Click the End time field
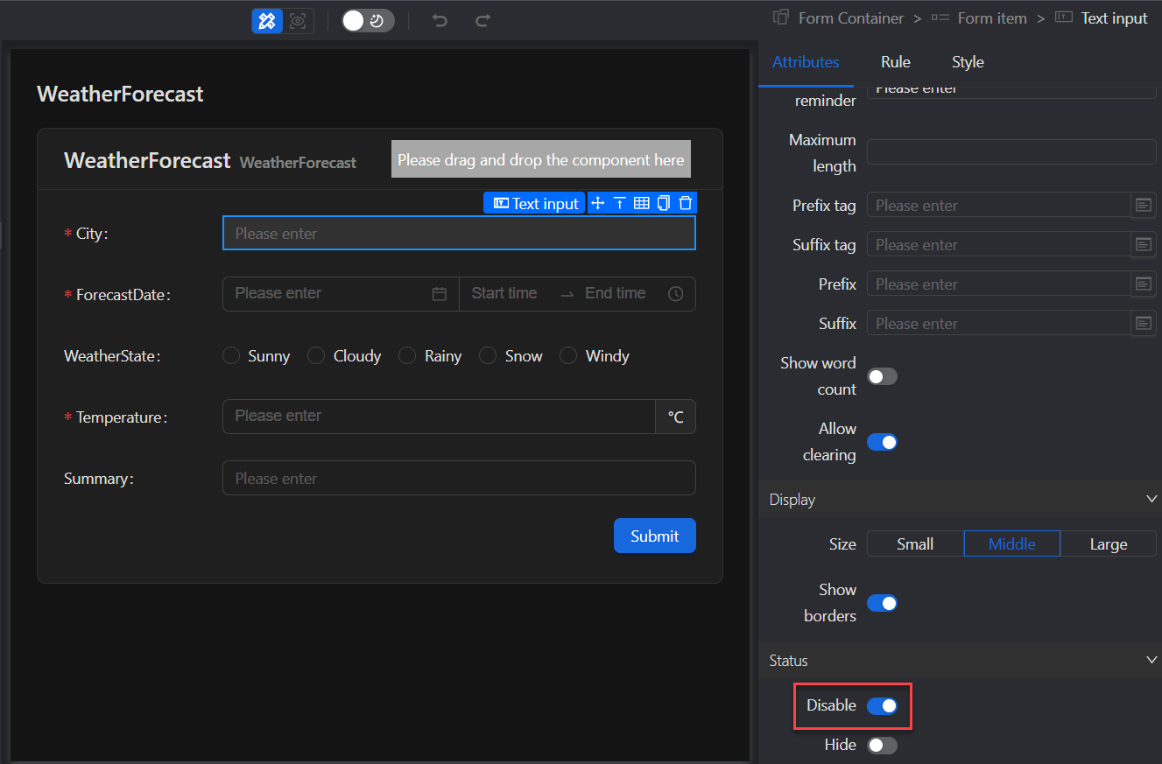1162x764 pixels. point(616,294)
